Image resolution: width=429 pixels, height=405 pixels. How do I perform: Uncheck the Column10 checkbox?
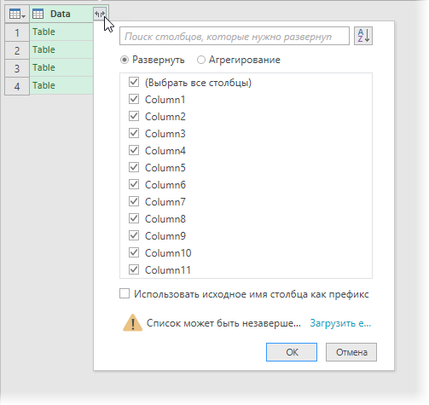134,252
